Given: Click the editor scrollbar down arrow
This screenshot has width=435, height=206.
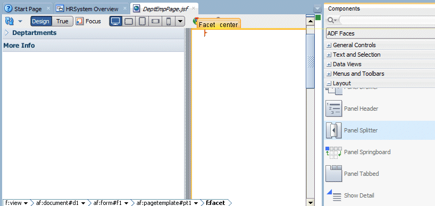Looking at the screenshot, I should [310, 202].
